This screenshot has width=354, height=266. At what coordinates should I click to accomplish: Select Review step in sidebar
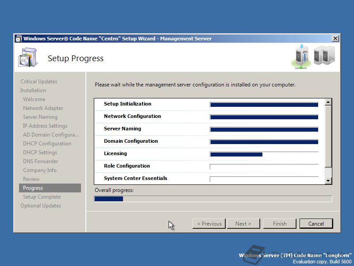pos(31,179)
